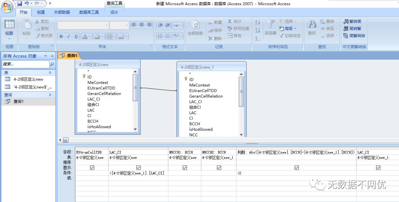Center text in font group
Screen dimensions: 399x202
click(141, 25)
